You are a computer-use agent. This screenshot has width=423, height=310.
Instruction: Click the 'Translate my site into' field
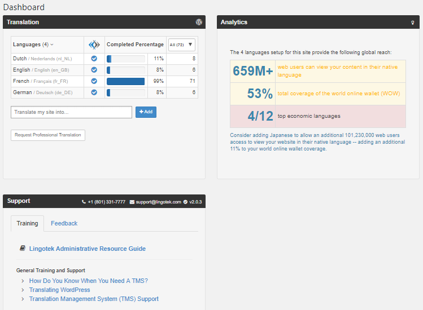(71, 112)
